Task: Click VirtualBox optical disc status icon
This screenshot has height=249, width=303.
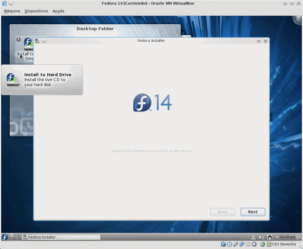Action: [230, 244]
